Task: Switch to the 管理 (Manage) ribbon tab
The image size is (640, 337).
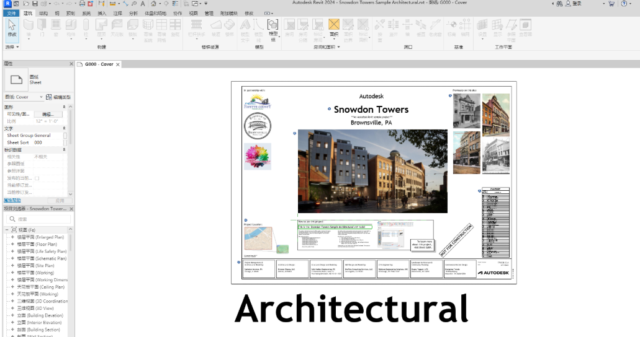Action: pos(209,14)
